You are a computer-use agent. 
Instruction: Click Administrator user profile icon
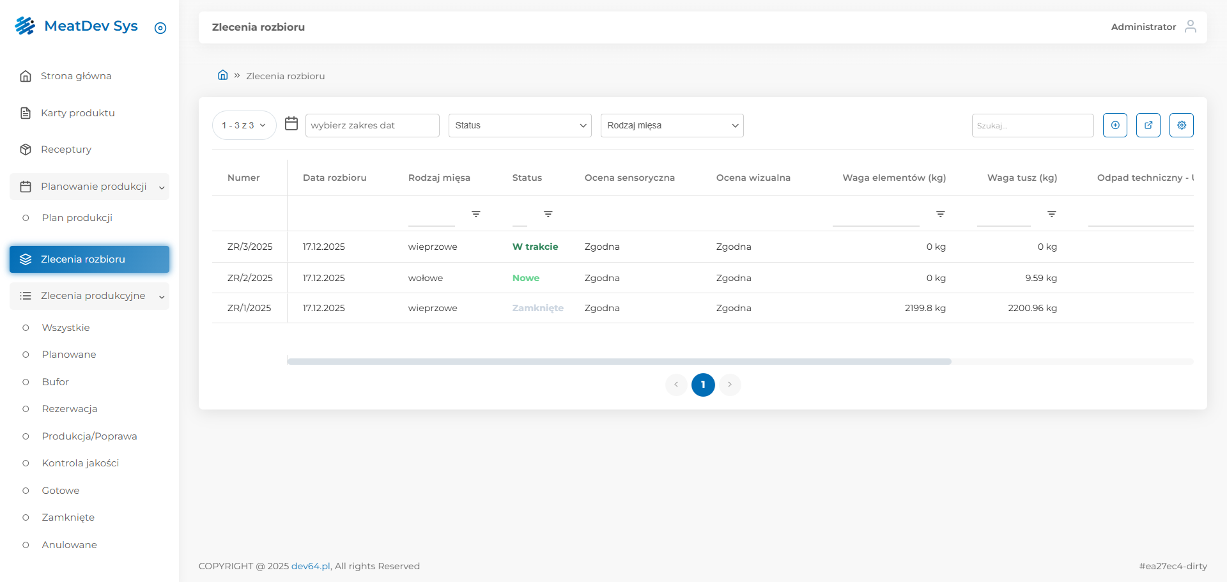[1190, 26]
